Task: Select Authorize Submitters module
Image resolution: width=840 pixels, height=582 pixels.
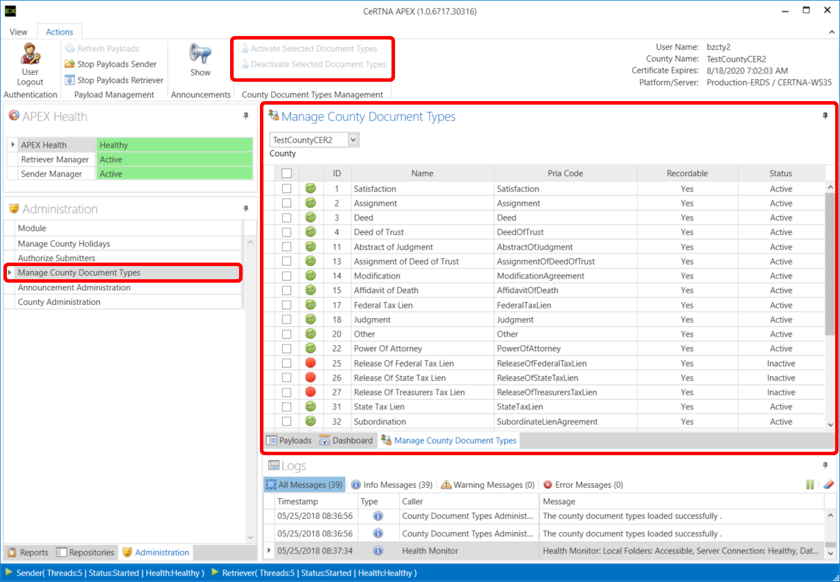Action: (x=57, y=258)
